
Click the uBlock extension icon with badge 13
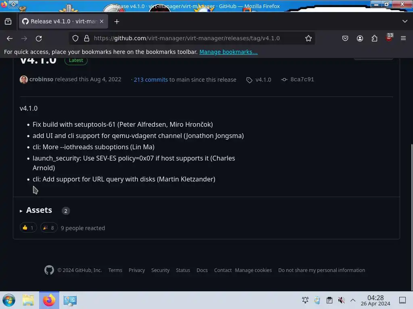click(389, 37)
